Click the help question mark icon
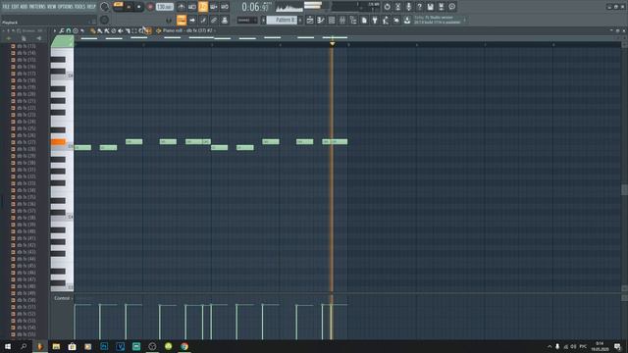The image size is (628, 353). (419, 7)
